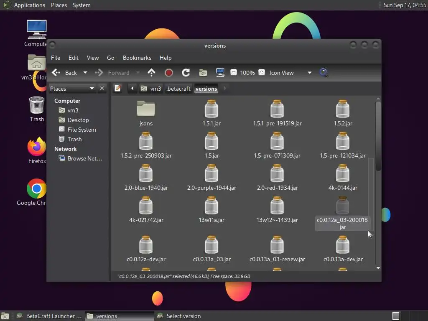
Task: Open the Bookmarks menu
Action: [137, 58]
